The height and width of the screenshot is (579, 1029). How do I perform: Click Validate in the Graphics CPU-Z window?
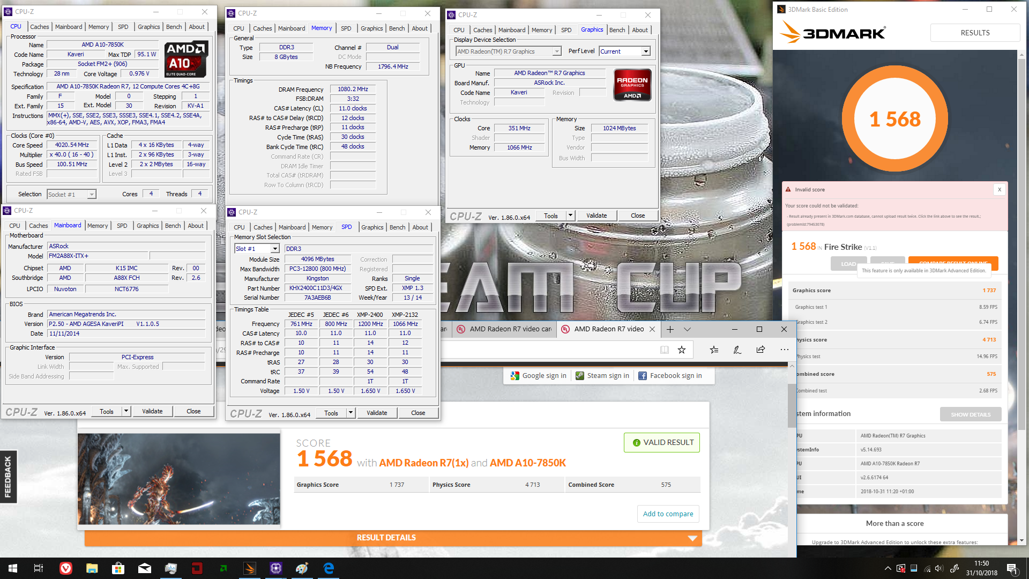pyautogui.click(x=596, y=216)
